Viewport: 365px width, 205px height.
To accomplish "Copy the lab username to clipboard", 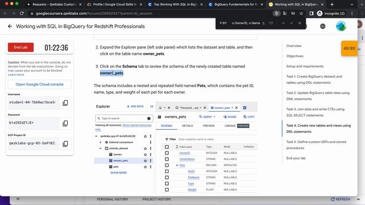I will point(66,102).
